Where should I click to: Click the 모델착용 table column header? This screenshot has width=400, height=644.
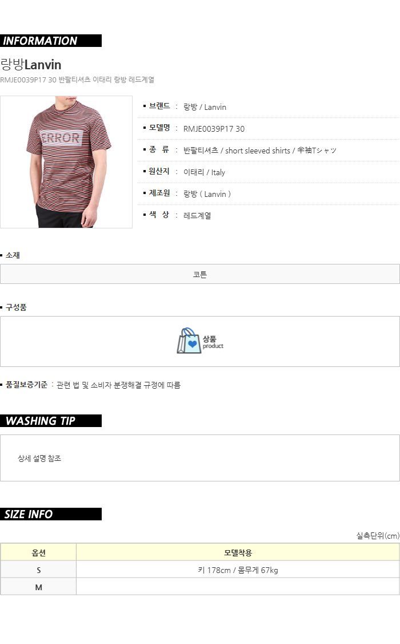click(238, 552)
